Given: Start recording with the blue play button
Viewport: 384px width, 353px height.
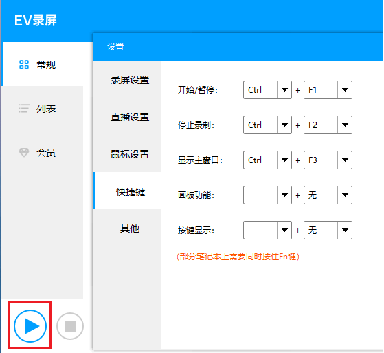Looking at the screenshot, I should click(x=30, y=326).
